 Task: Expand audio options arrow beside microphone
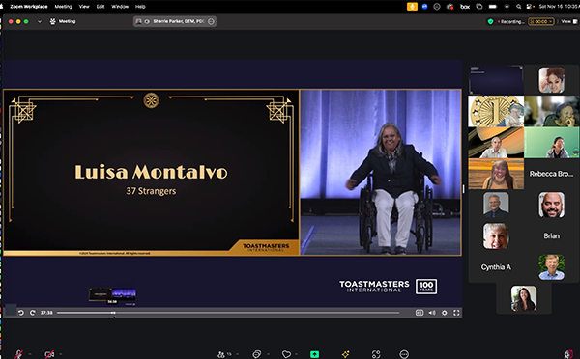30,354
